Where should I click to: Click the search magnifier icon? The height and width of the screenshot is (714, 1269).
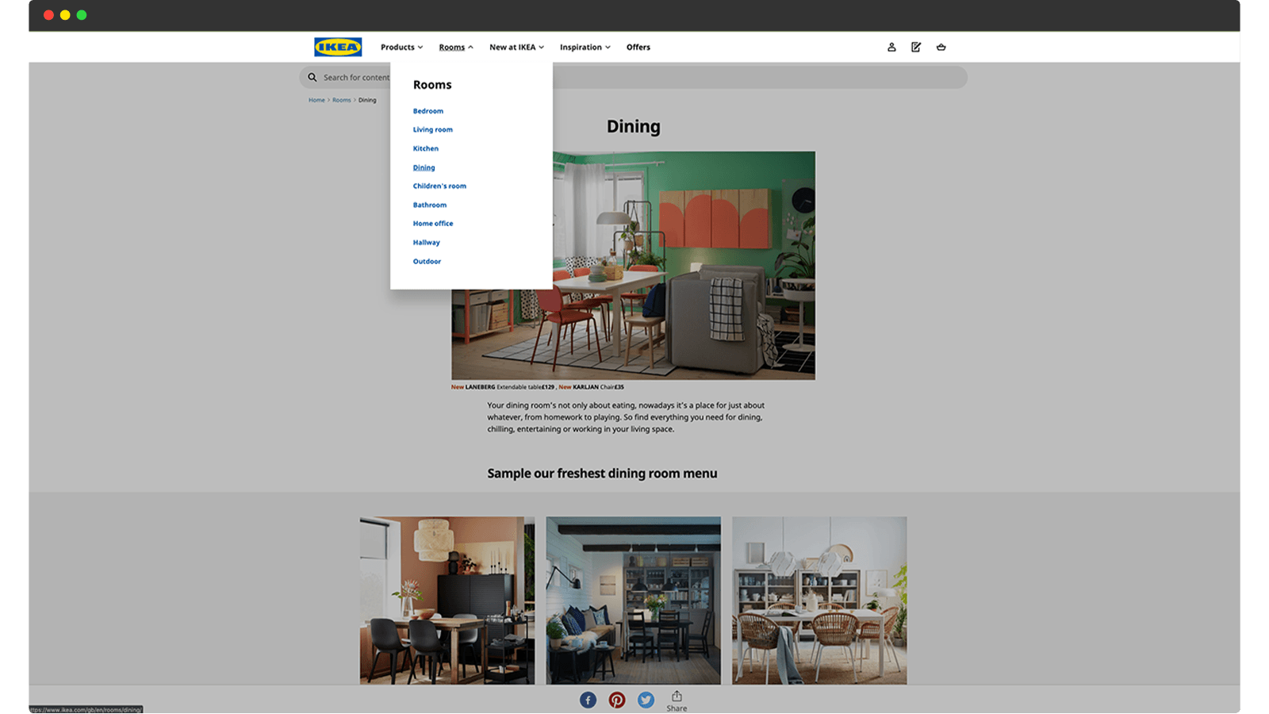click(x=312, y=77)
